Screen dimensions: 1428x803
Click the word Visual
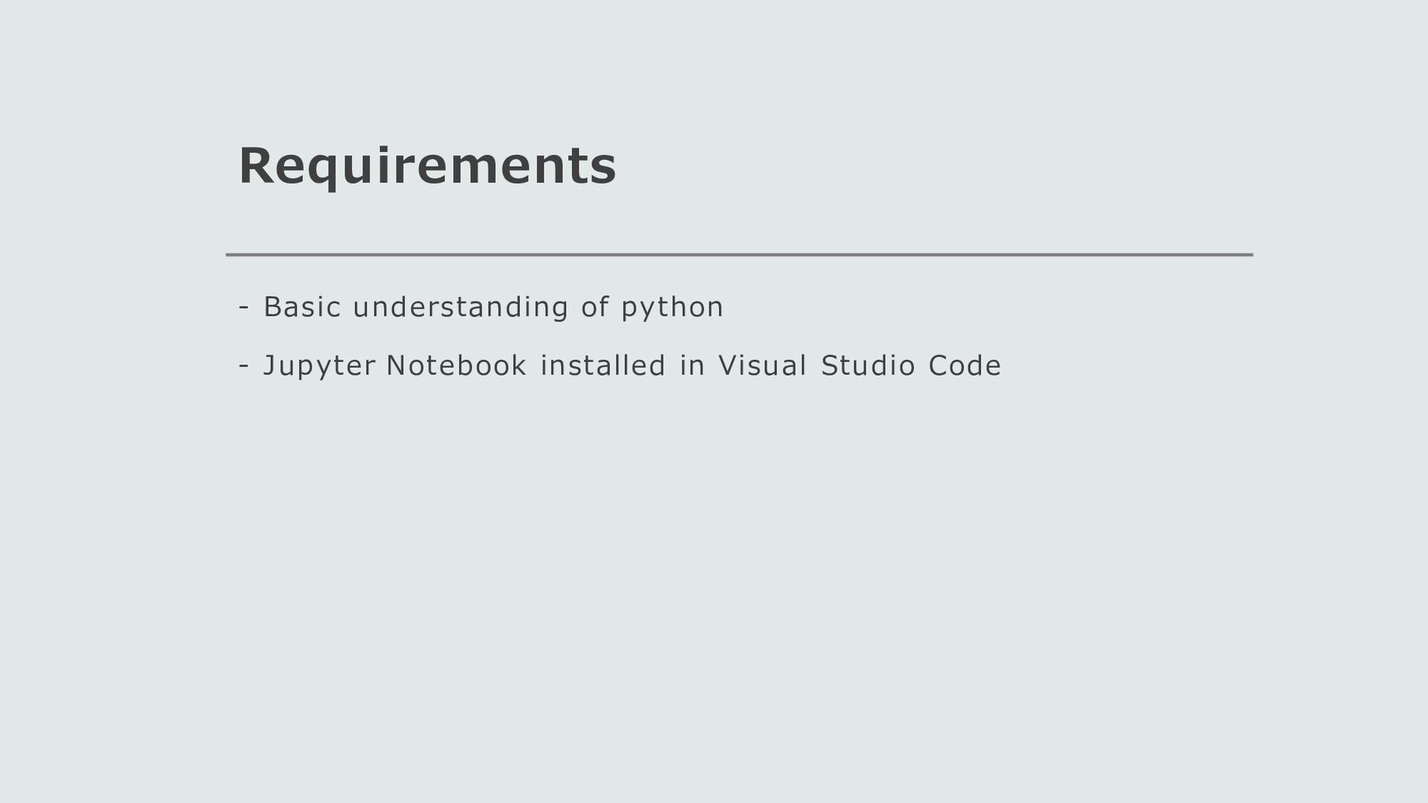762,366
